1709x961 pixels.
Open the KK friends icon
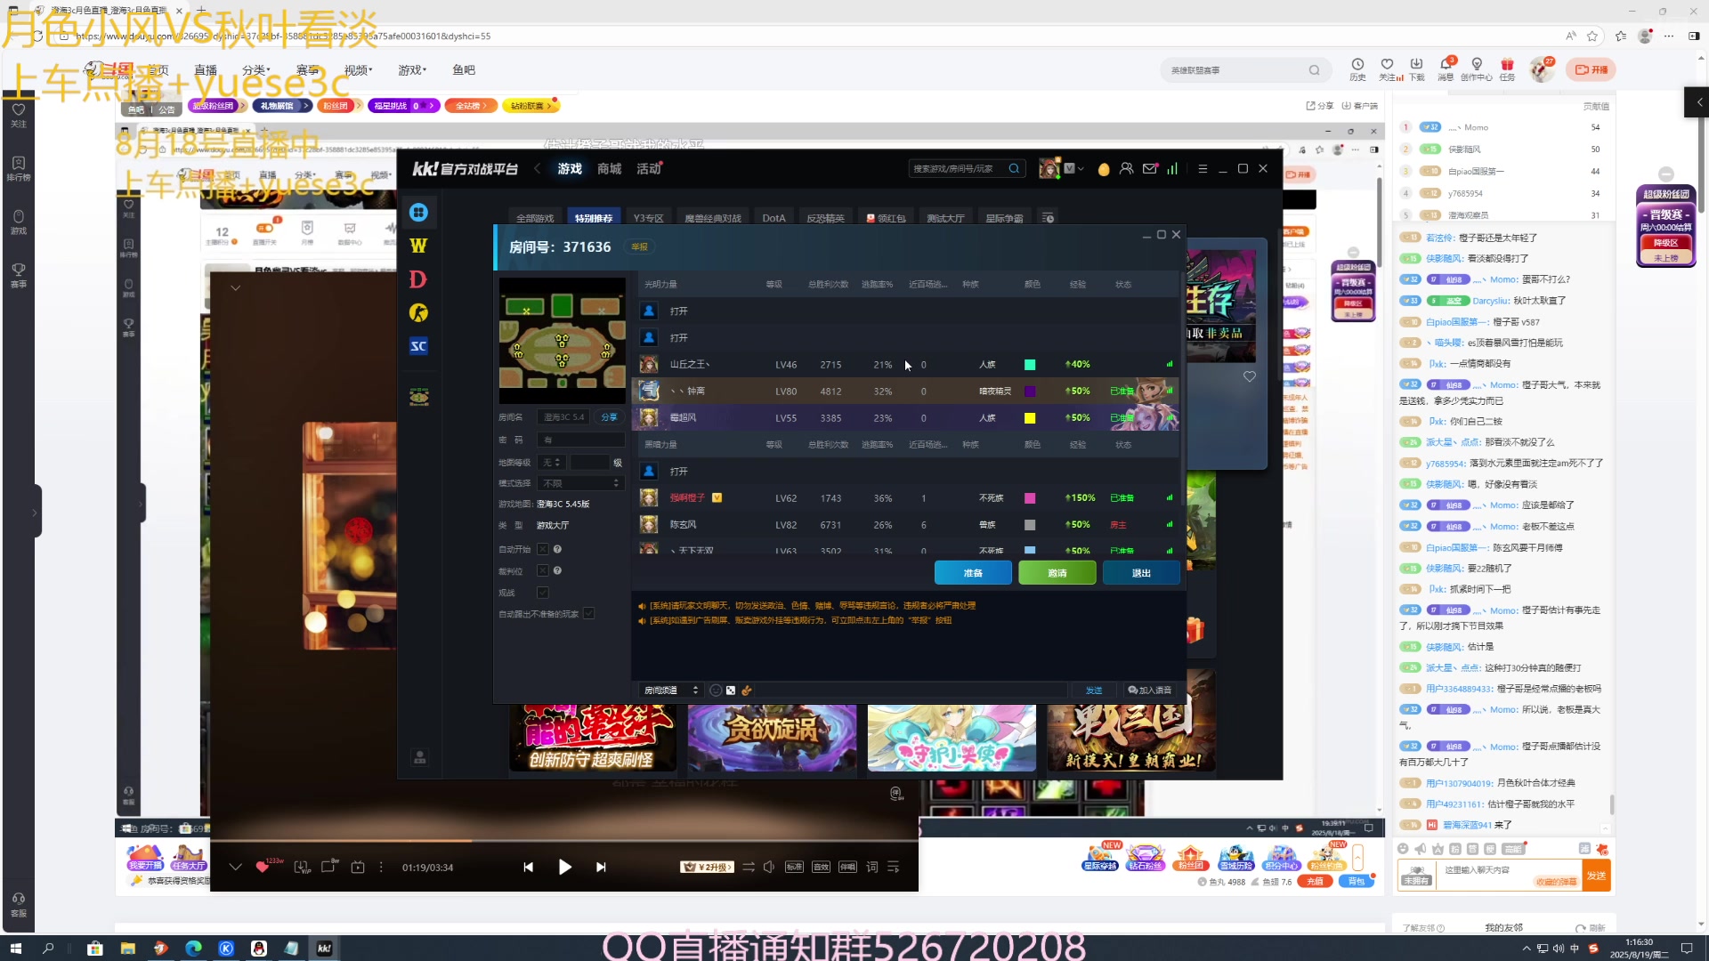pos(1127,169)
